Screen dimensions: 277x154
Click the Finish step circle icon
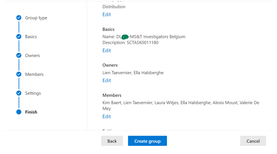[x=19, y=112]
